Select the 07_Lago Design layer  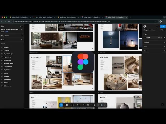pyautogui.click(x=8, y=67)
